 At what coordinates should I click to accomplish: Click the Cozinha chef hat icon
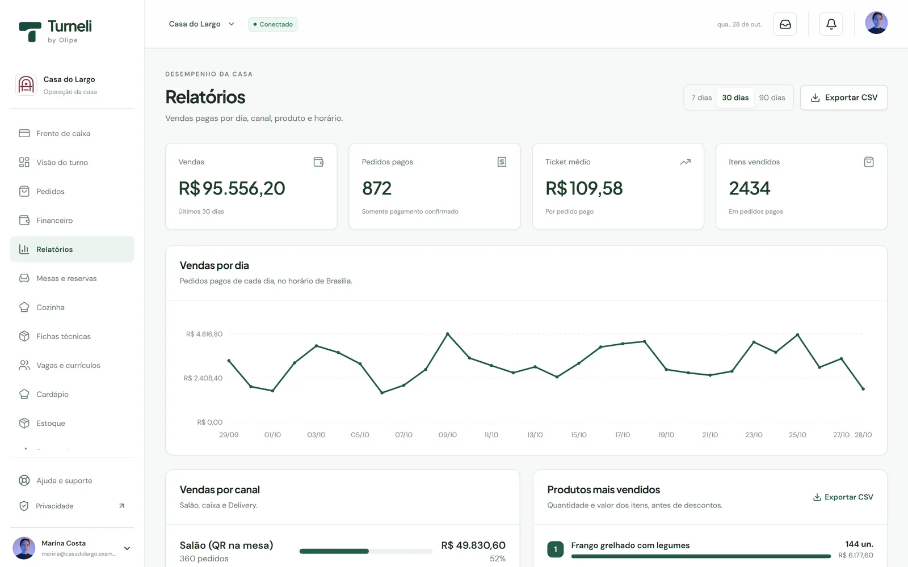click(x=24, y=307)
